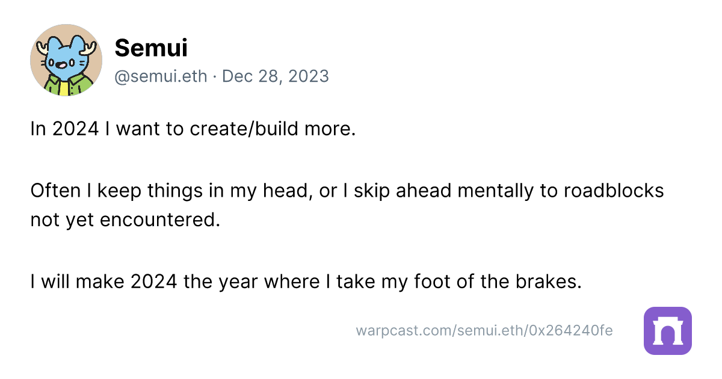722x379 pixels.
Task: Select the hex ID '0x264240fe' in the URL
Action: [x=571, y=330]
